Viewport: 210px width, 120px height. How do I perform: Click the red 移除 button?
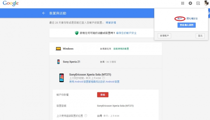103,95
